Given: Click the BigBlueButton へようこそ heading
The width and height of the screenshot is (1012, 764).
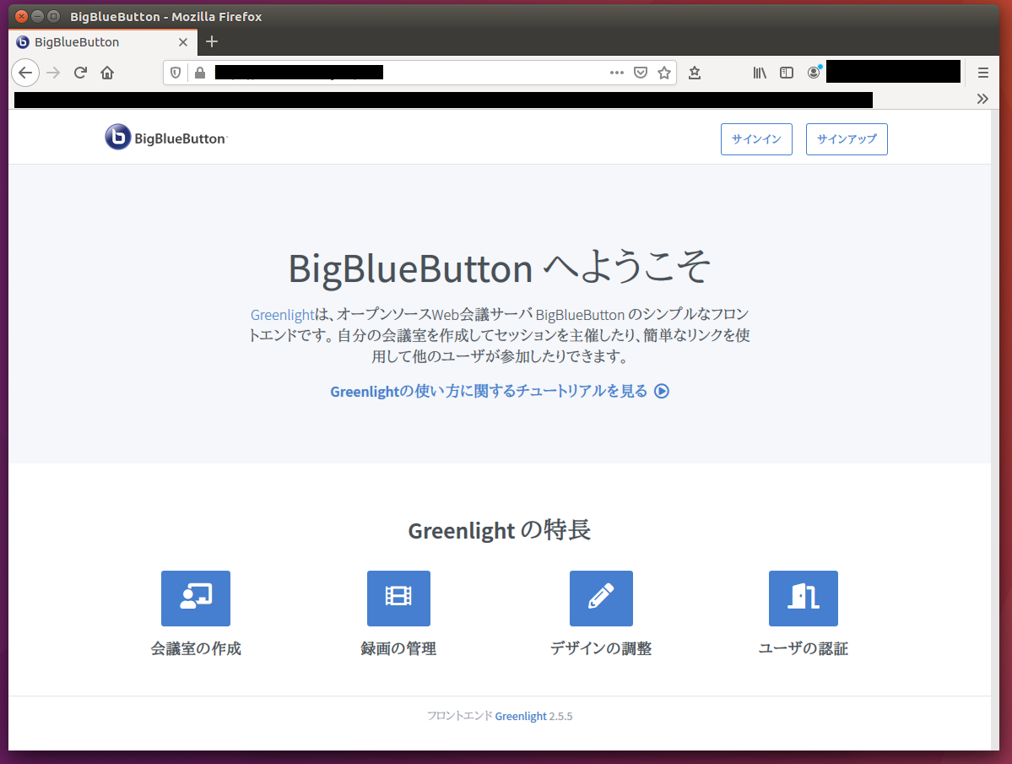Looking at the screenshot, I should click(500, 268).
